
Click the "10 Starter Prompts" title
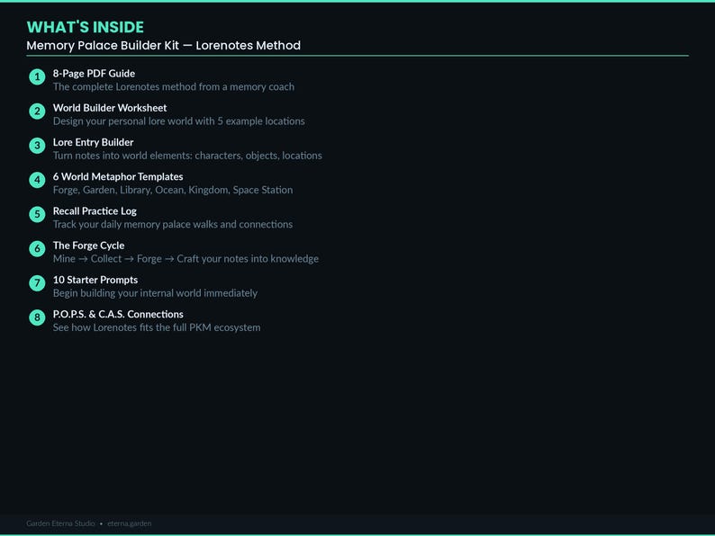click(x=95, y=280)
